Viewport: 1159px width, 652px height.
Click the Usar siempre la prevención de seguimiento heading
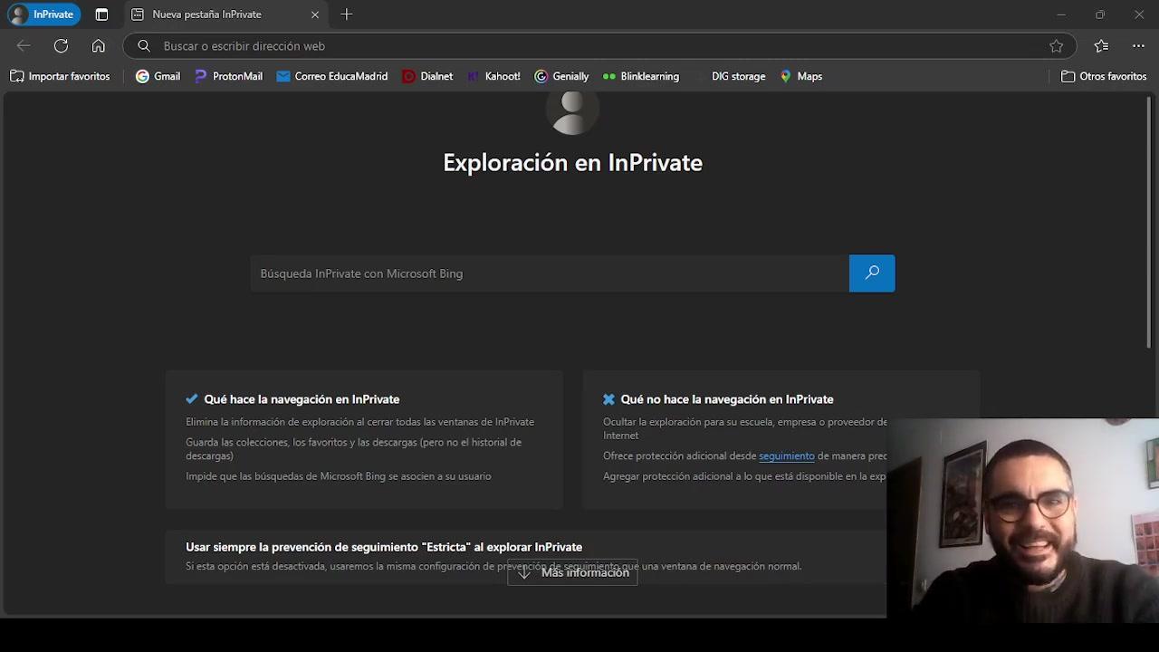384,547
